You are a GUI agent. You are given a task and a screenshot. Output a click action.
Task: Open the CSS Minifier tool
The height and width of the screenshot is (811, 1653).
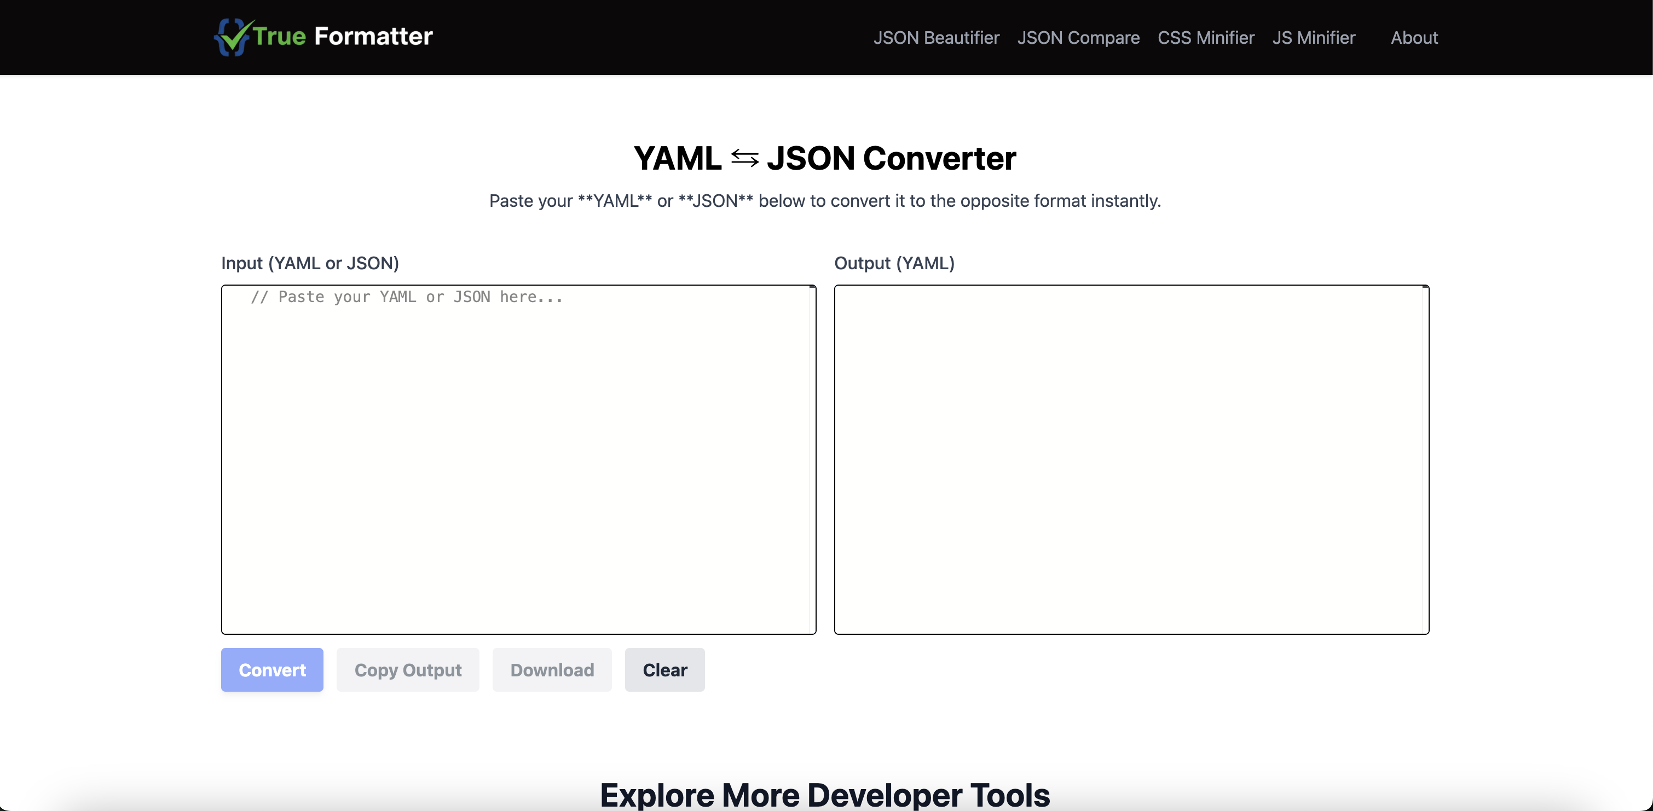(1205, 38)
